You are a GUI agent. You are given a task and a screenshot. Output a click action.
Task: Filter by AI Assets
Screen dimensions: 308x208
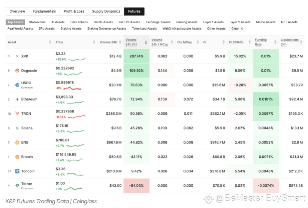tap(58, 22)
